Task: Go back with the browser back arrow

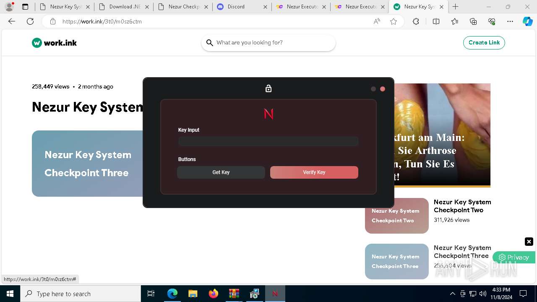Action: tap(12, 21)
